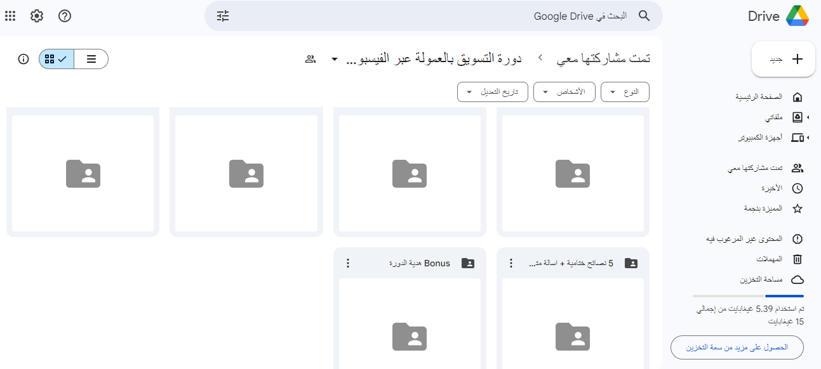Show folder details info panel

23,59
